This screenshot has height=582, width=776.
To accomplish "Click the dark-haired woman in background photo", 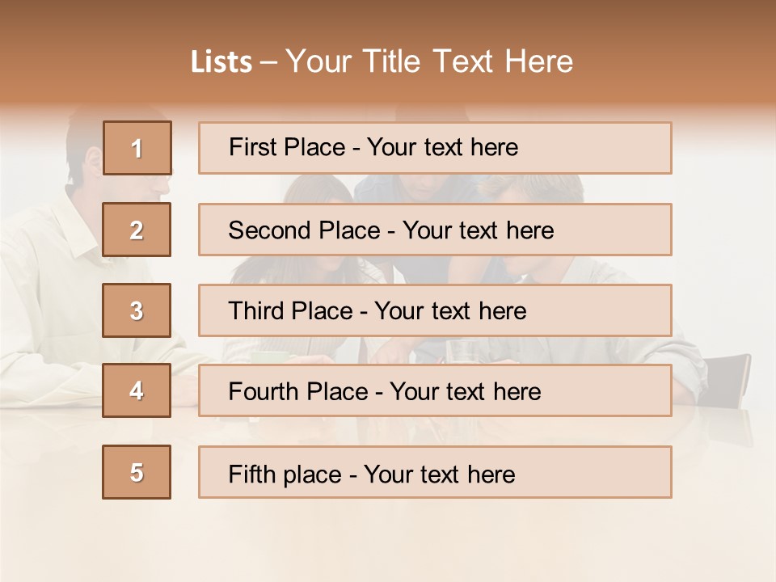I will tap(319, 190).
